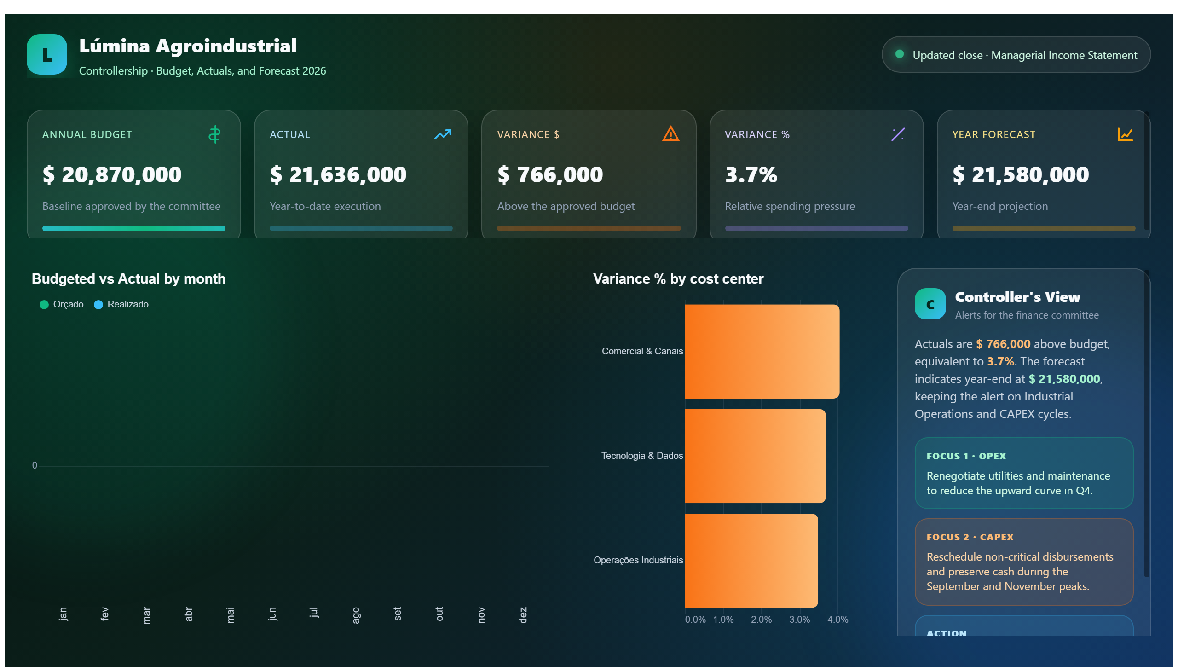Click the Lúmina Agroindustrial title
Screen dimensions: 1178x672
click(x=188, y=46)
